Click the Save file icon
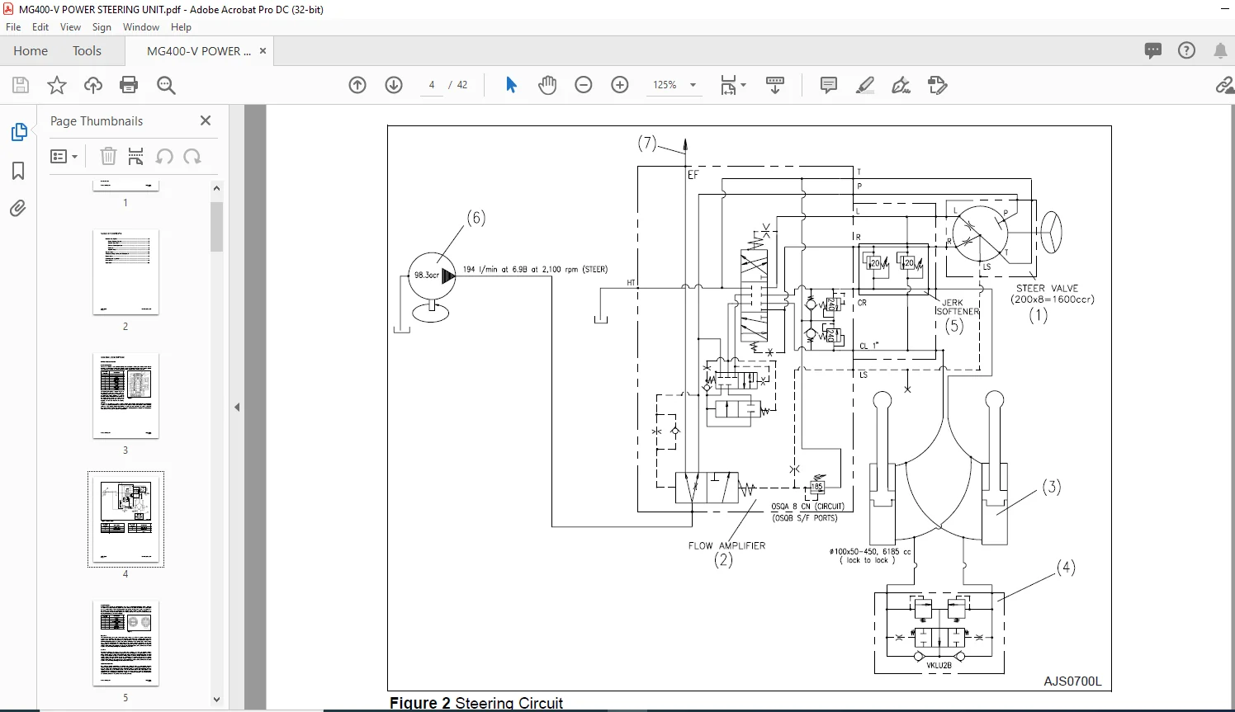Image resolution: width=1235 pixels, height=712 pixels. (x=21, y=85)
